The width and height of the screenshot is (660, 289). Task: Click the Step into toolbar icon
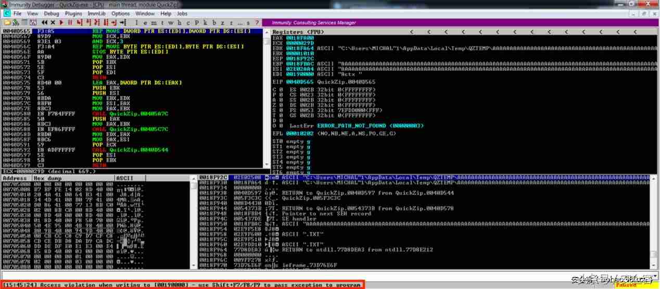tap(79, 22)
